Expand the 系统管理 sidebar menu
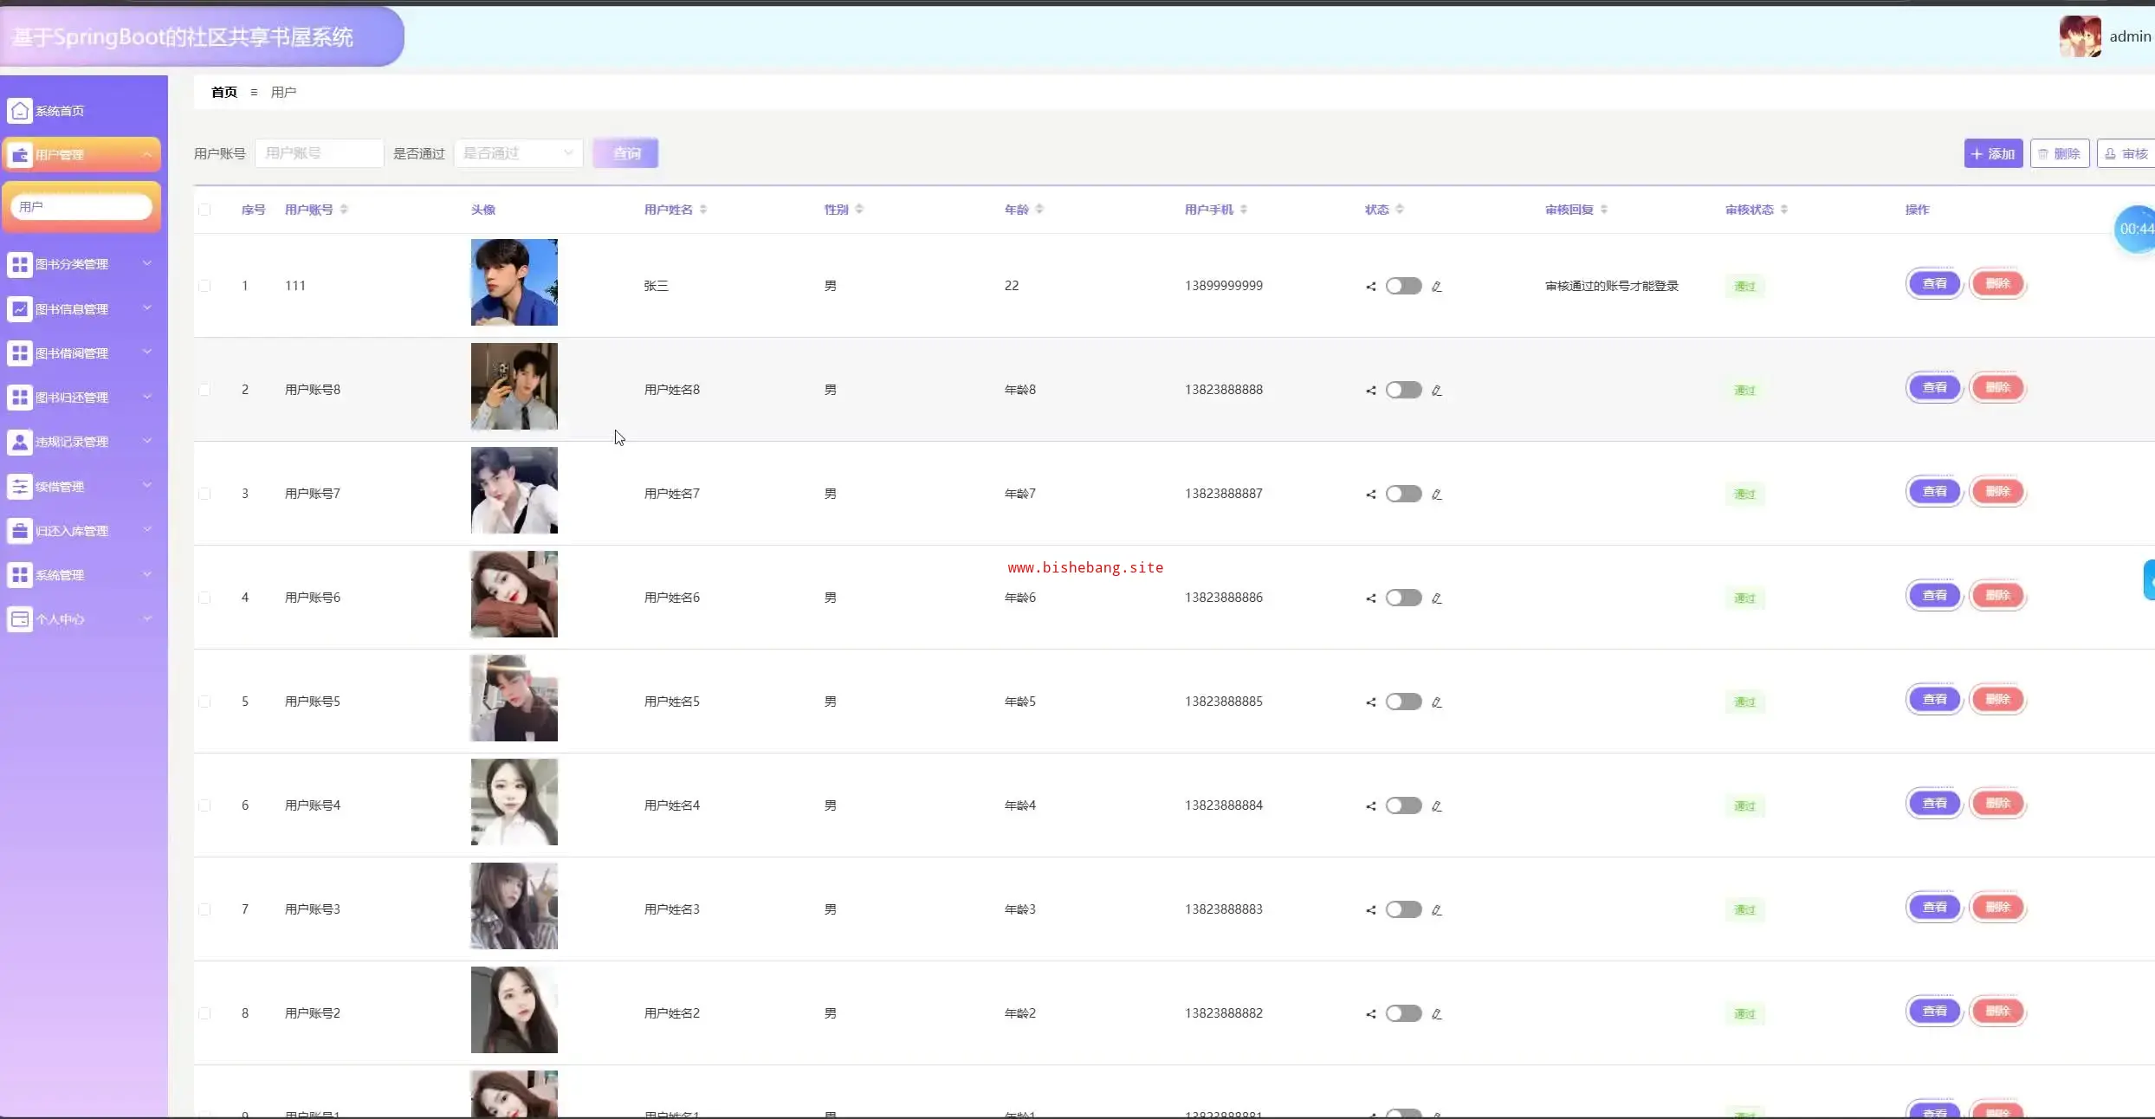Viewport: 2155px width, 1119px height. coord(82,575)
